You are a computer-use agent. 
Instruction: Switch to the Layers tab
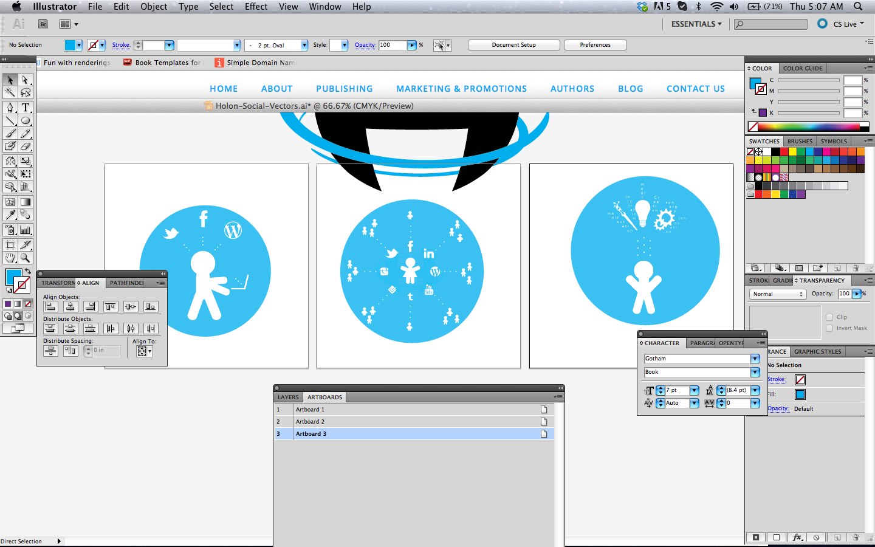point(288,397)
